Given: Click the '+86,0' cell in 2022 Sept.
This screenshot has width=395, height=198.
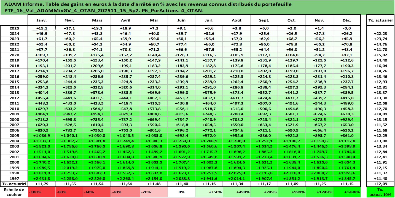Looking at the screenshot, I should (264, 44).
